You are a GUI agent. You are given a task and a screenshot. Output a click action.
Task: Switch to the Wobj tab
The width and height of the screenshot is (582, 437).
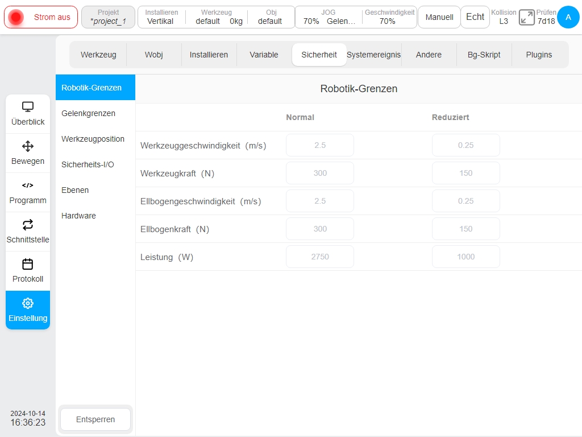[153, 55]
